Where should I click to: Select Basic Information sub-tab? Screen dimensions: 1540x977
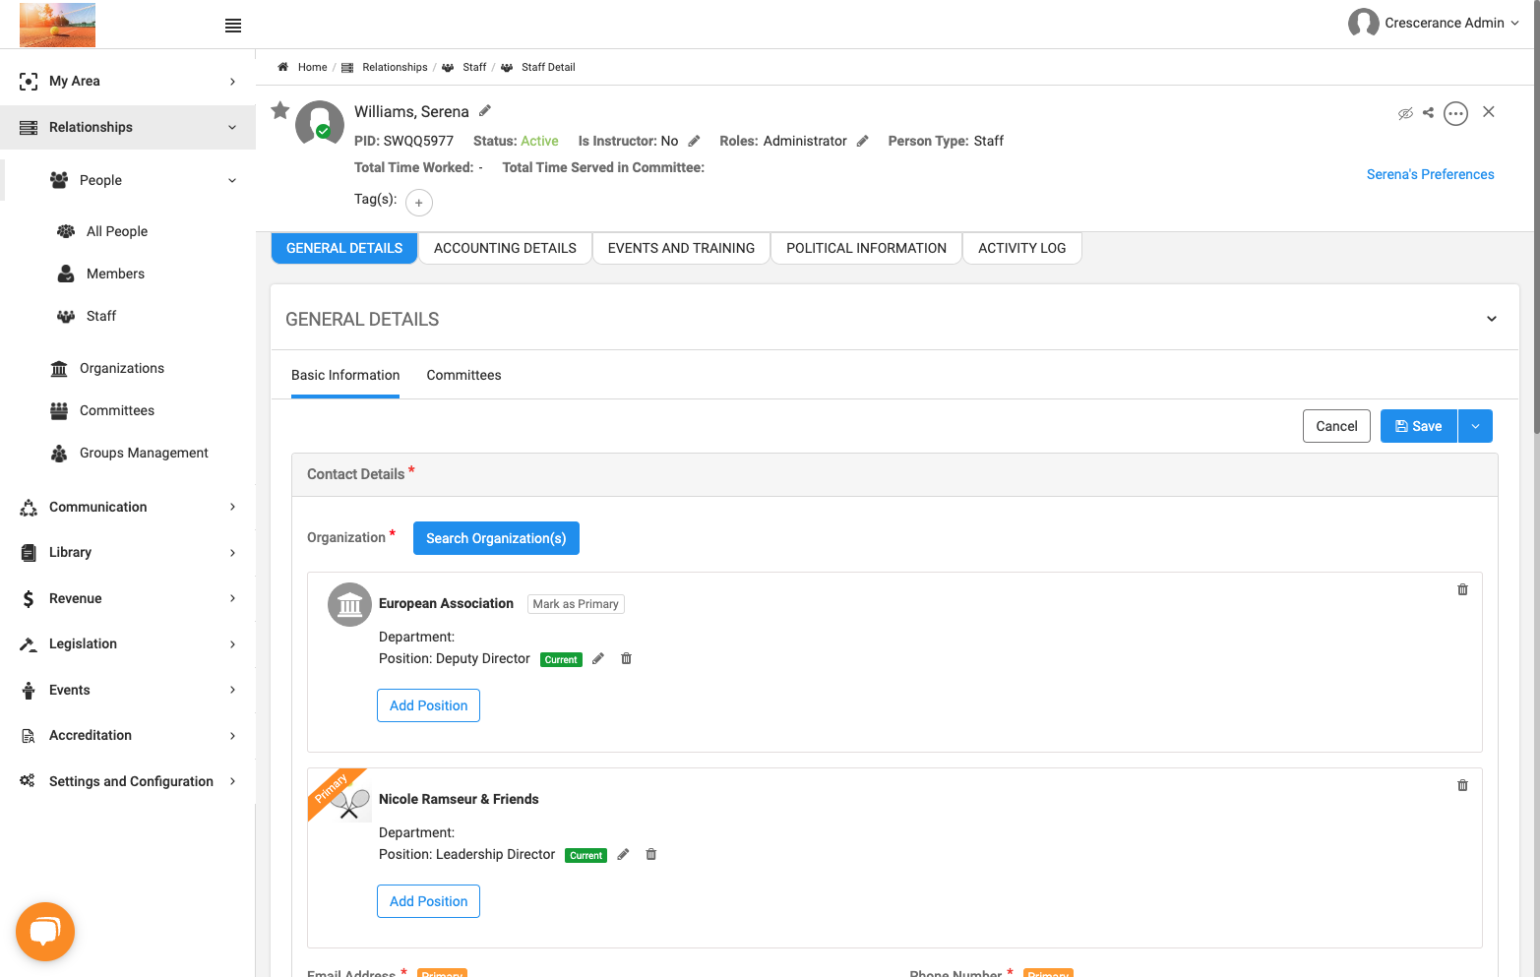click(x=345, y=375)
